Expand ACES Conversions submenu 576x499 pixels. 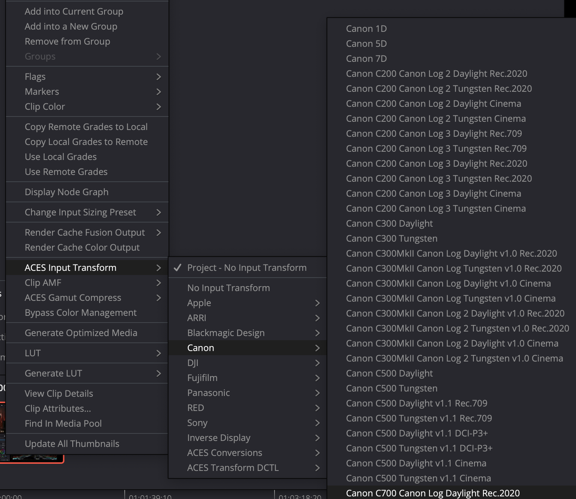248,453
